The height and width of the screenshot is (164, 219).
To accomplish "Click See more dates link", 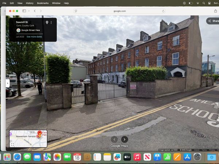I will [34, 37].
